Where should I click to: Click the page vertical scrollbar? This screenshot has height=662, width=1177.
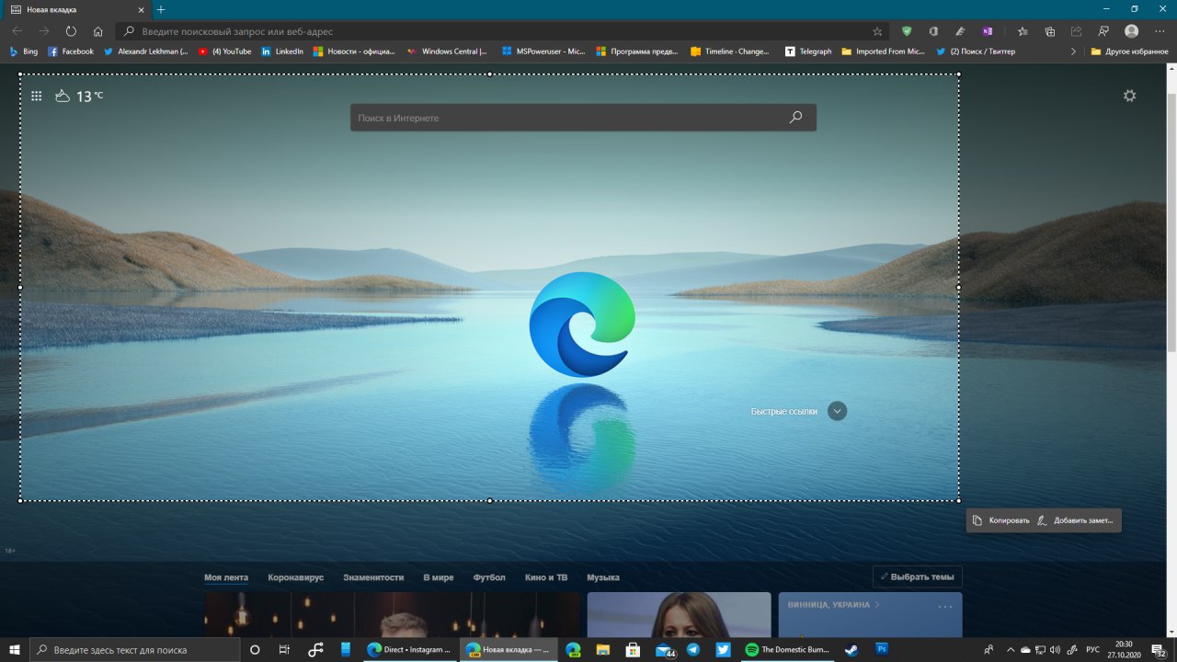coord(1171,221)
